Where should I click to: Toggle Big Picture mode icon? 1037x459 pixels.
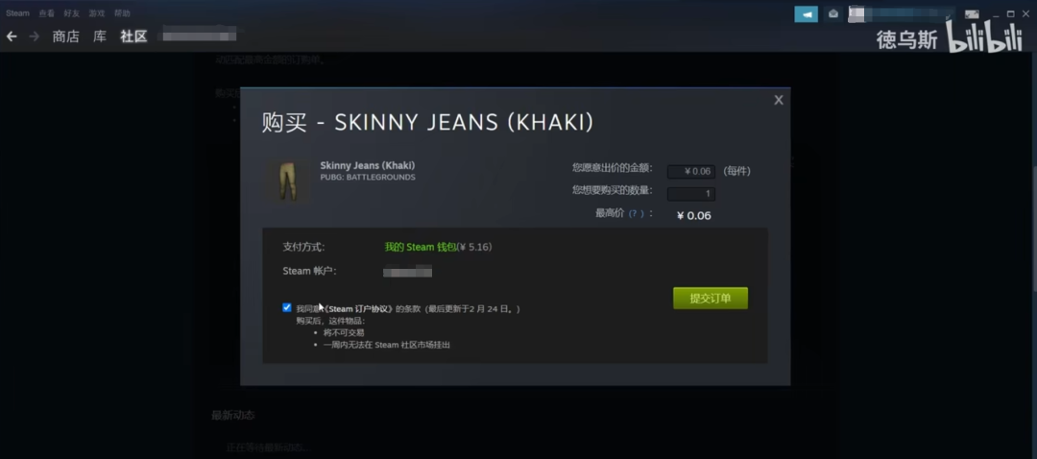[x=972, y=13]
